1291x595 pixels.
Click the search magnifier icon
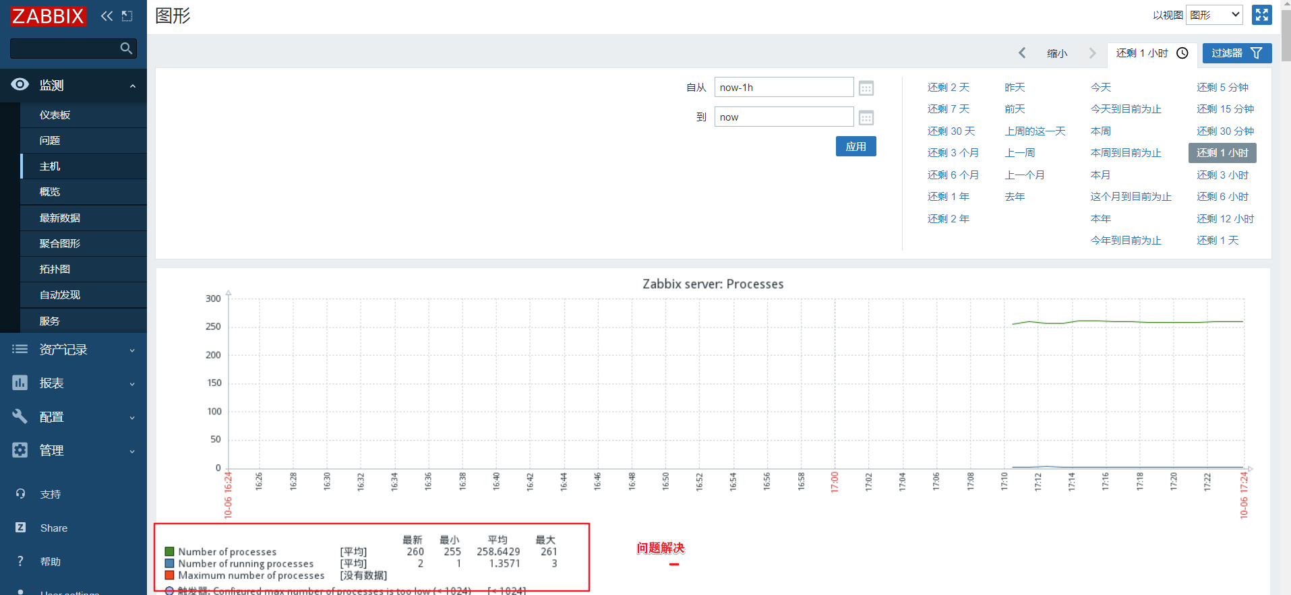[126, 49]
